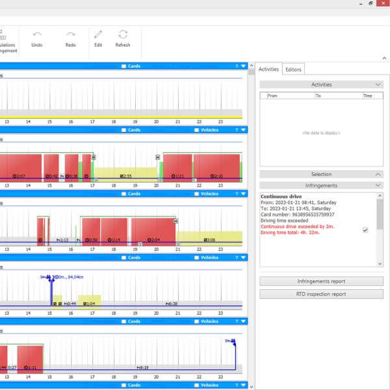Click the Restore Down window button

click(371, 3)
